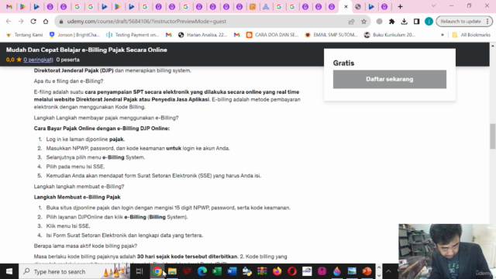Click 'Klik menu Isi SSE.' step

coord(68,226)
